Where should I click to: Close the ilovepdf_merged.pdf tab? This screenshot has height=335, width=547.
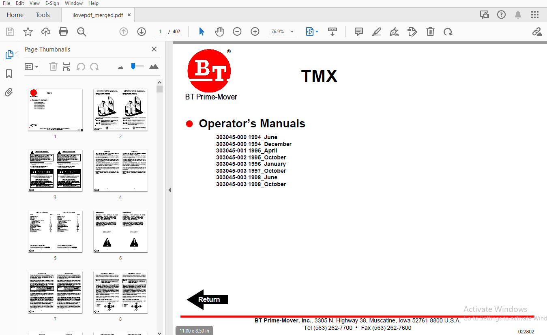tap(129, 15)
